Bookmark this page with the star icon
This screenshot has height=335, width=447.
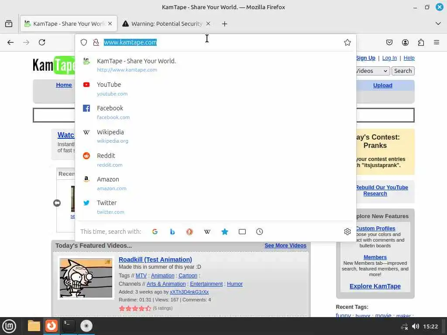pyautogui.click(x=347, y=42)
